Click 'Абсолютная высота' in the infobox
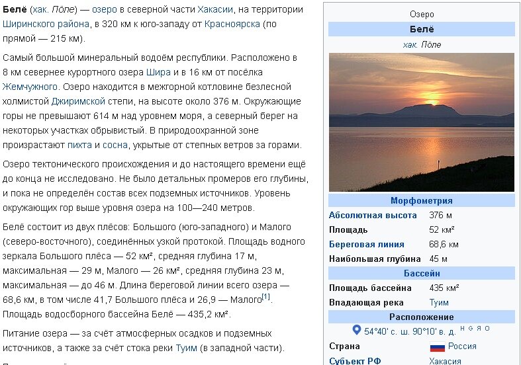 [373, 216]
